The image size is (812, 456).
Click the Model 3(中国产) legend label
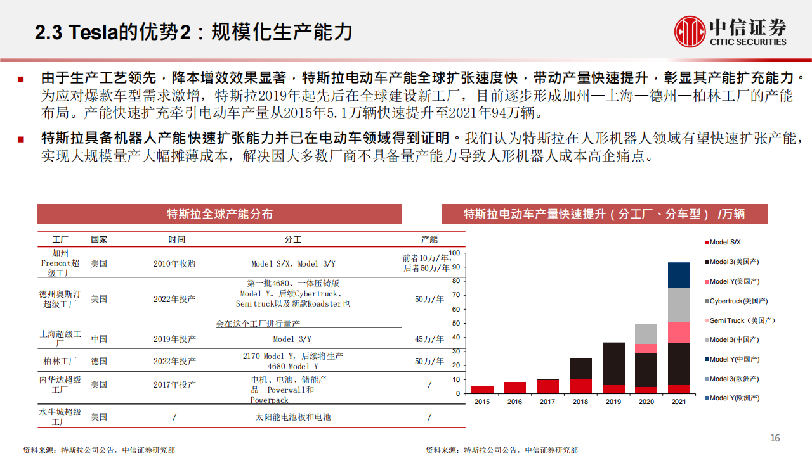pos(735,340)
